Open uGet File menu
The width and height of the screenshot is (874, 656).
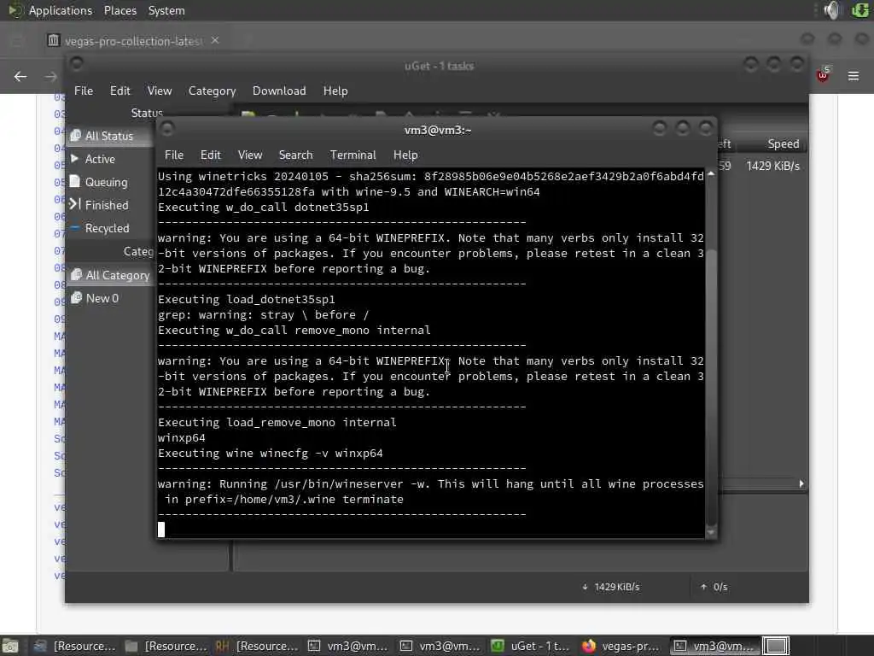pyautogui.click(x=84, y=91)
